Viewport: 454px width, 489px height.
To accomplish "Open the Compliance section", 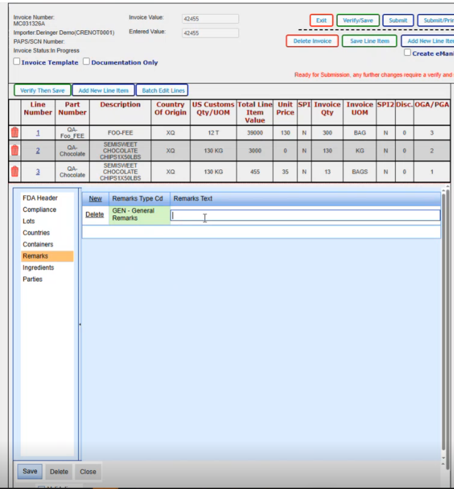I will click(x=39, y=210).
